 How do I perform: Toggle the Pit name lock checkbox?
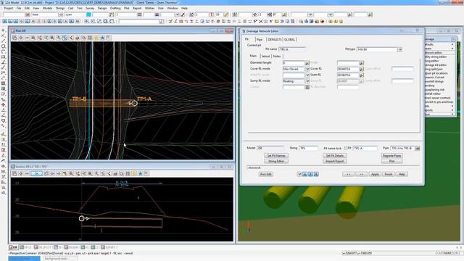click(346, 148)
